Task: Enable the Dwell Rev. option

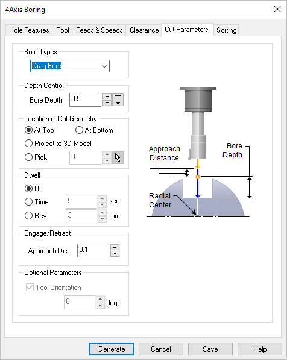Action: pyautogui.click(x=36, y=216)
